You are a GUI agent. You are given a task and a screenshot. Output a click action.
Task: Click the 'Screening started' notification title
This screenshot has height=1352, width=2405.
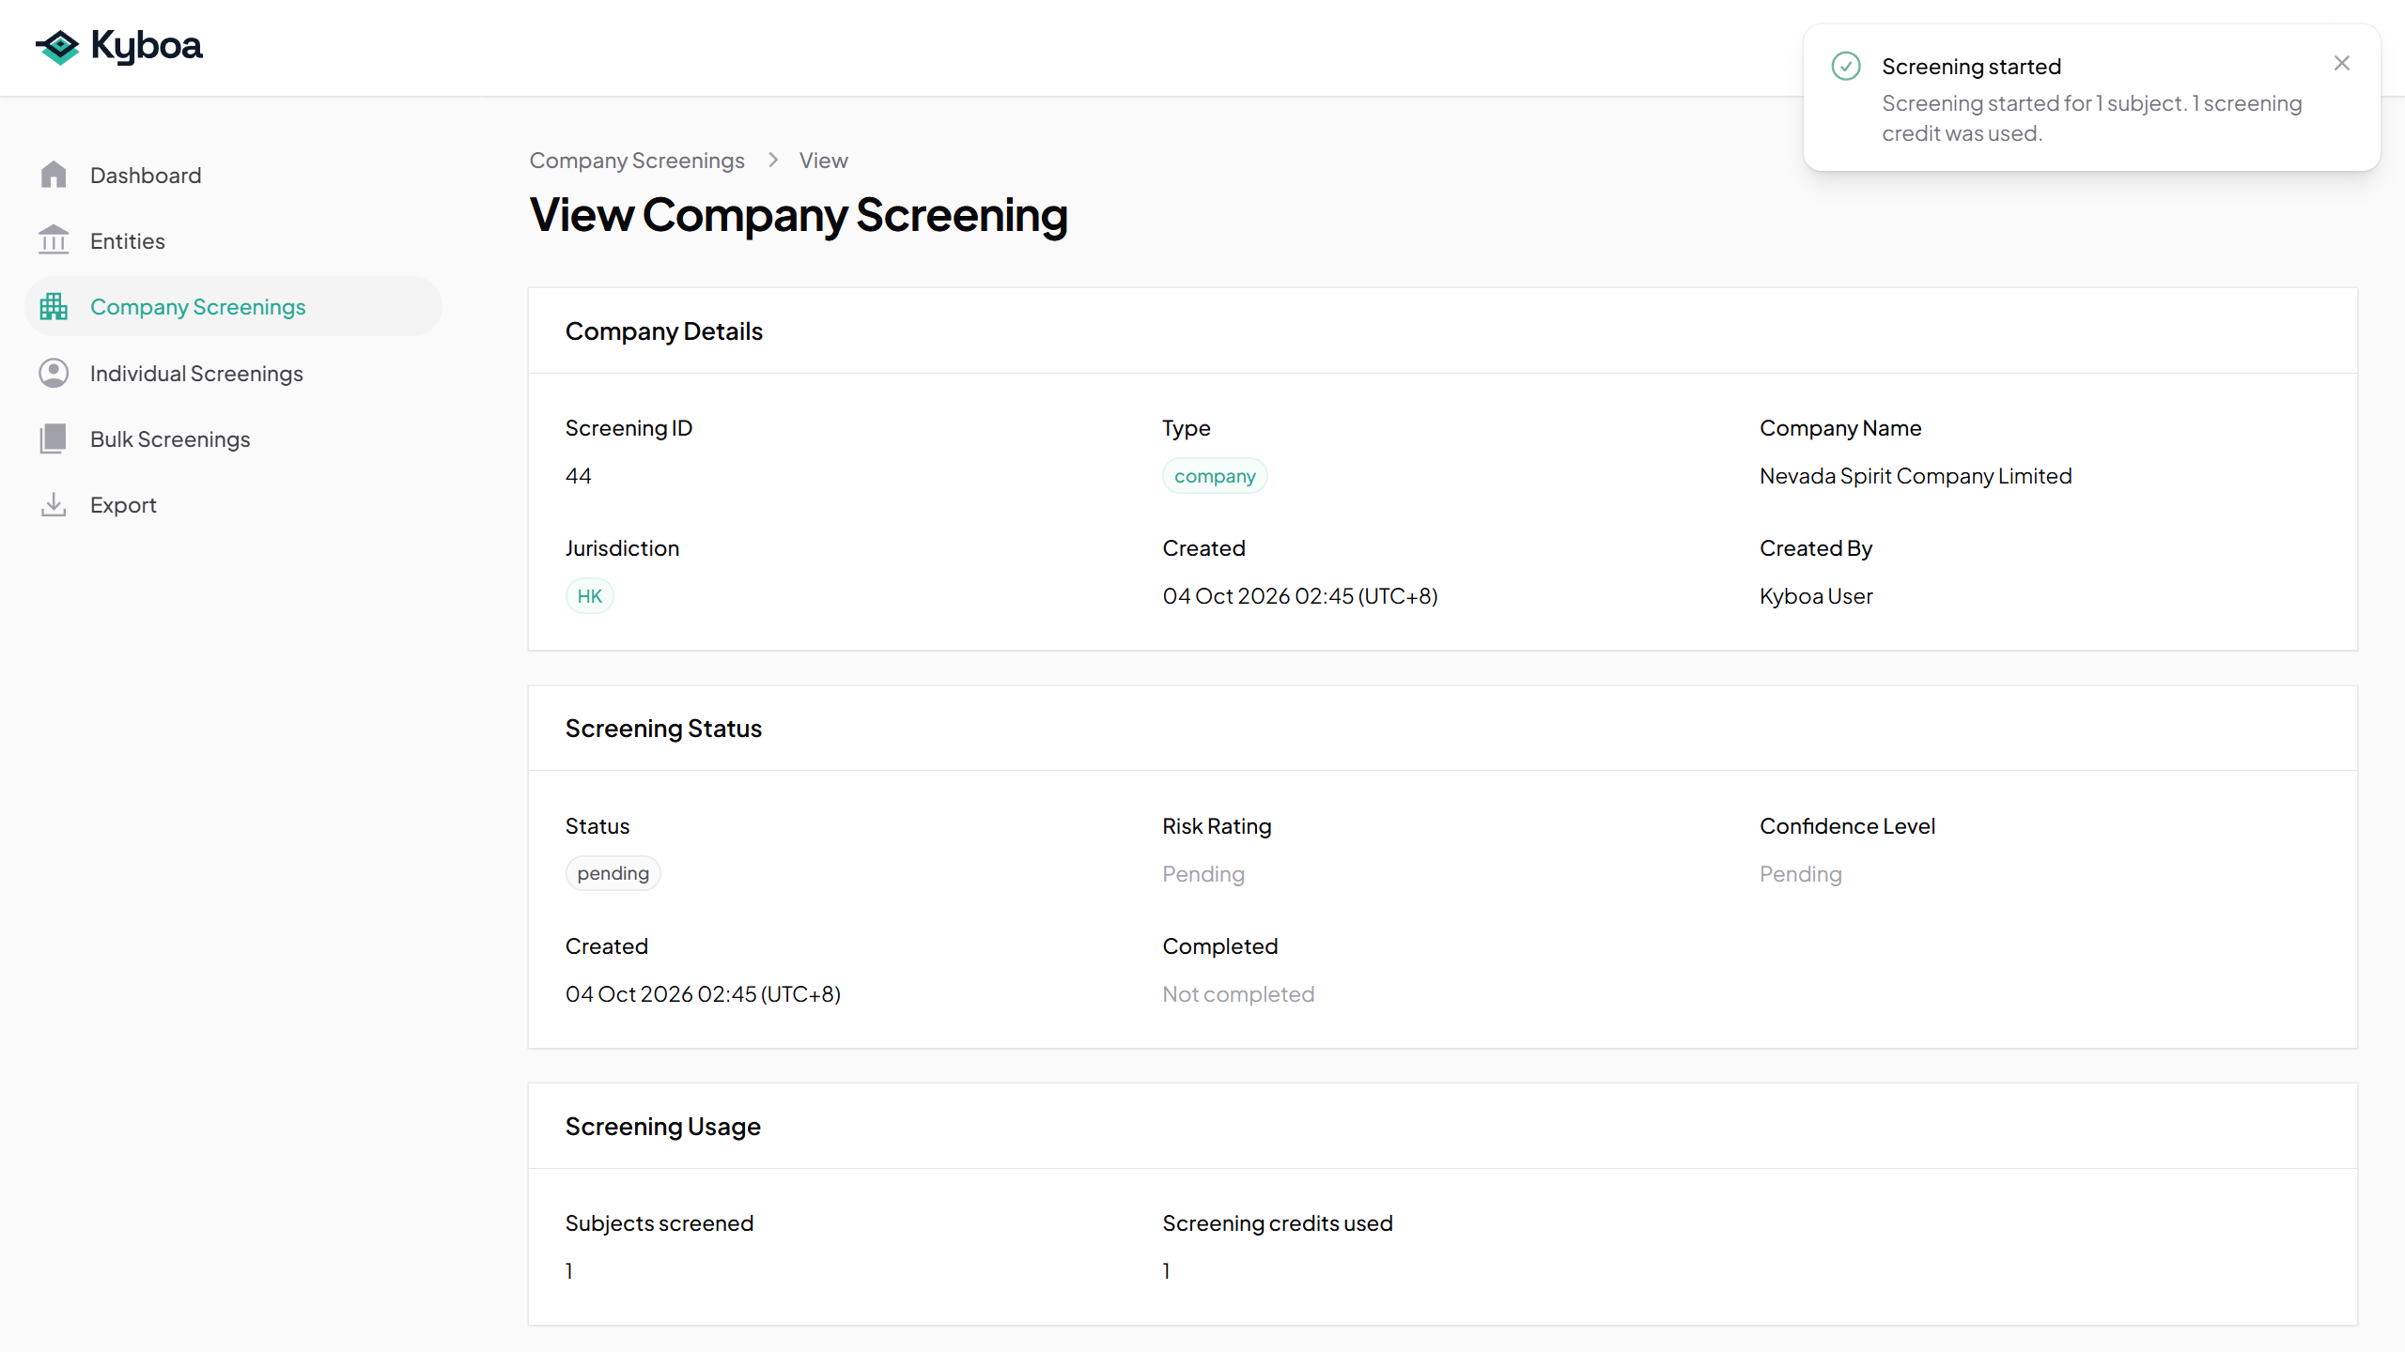1971,67
